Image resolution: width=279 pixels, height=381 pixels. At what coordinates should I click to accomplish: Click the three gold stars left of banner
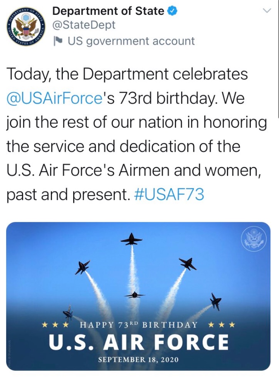(56, 325)
